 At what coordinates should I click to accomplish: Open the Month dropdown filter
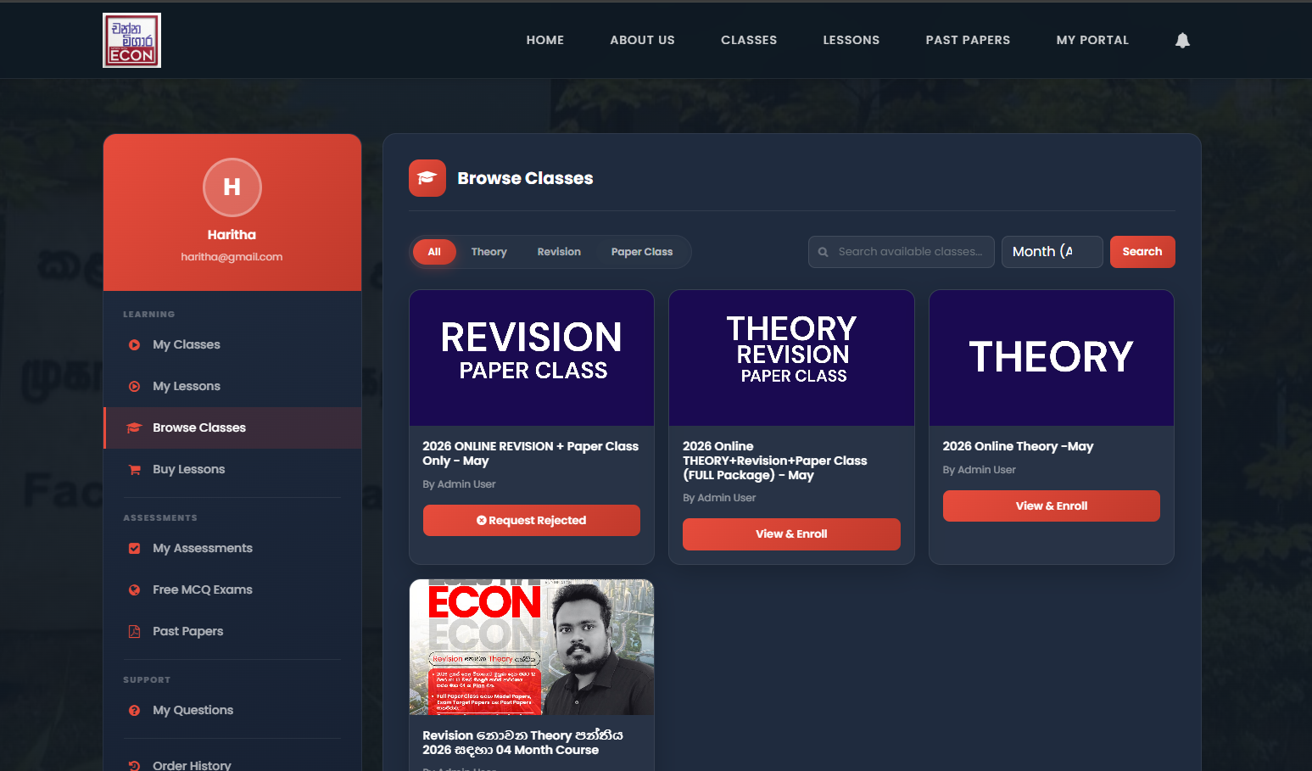1052,252
